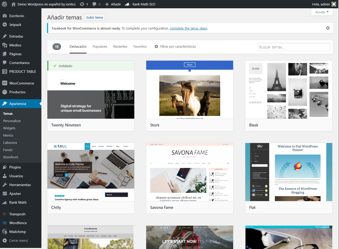This screenshot has width=339, height=249.
Task: Expand the Ayuda help dropdown
Action: tap(322, 12)
